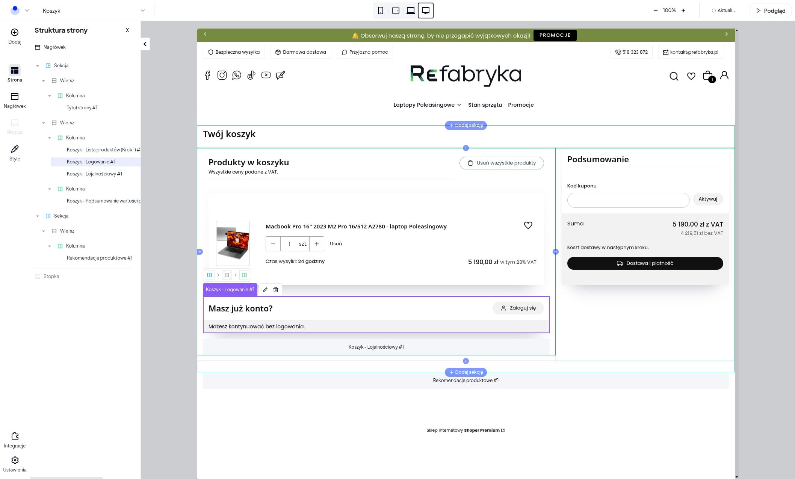
Task: Go to previous announcement bar slide
Action: tap(205, 34)
